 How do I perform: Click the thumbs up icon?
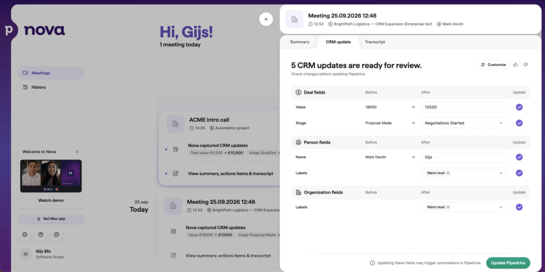tap(515, 64)
